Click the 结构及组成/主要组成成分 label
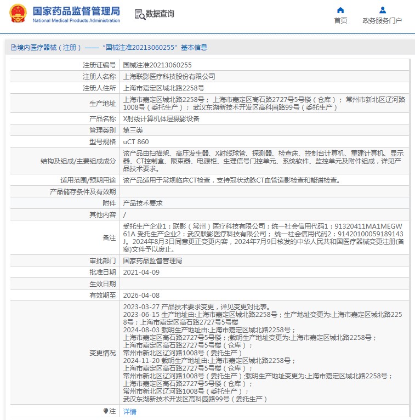Screen dimensions: 415x420 pyautogui.click(x=78, y=161)
